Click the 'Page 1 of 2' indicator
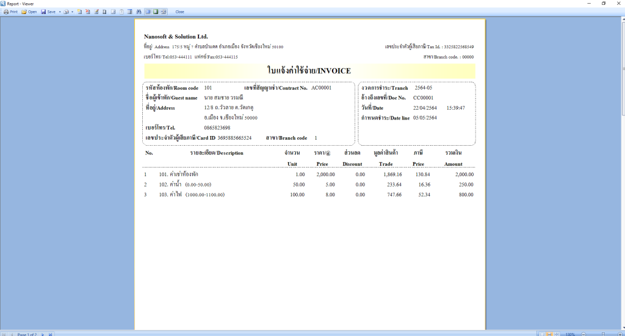The width and height of the screenshot is (625, 336). 27,334
